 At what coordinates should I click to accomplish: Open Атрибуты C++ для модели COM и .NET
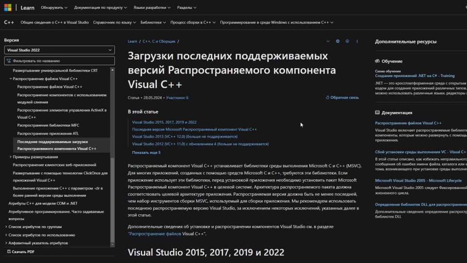pyautogui.click(x=43, y=204)
